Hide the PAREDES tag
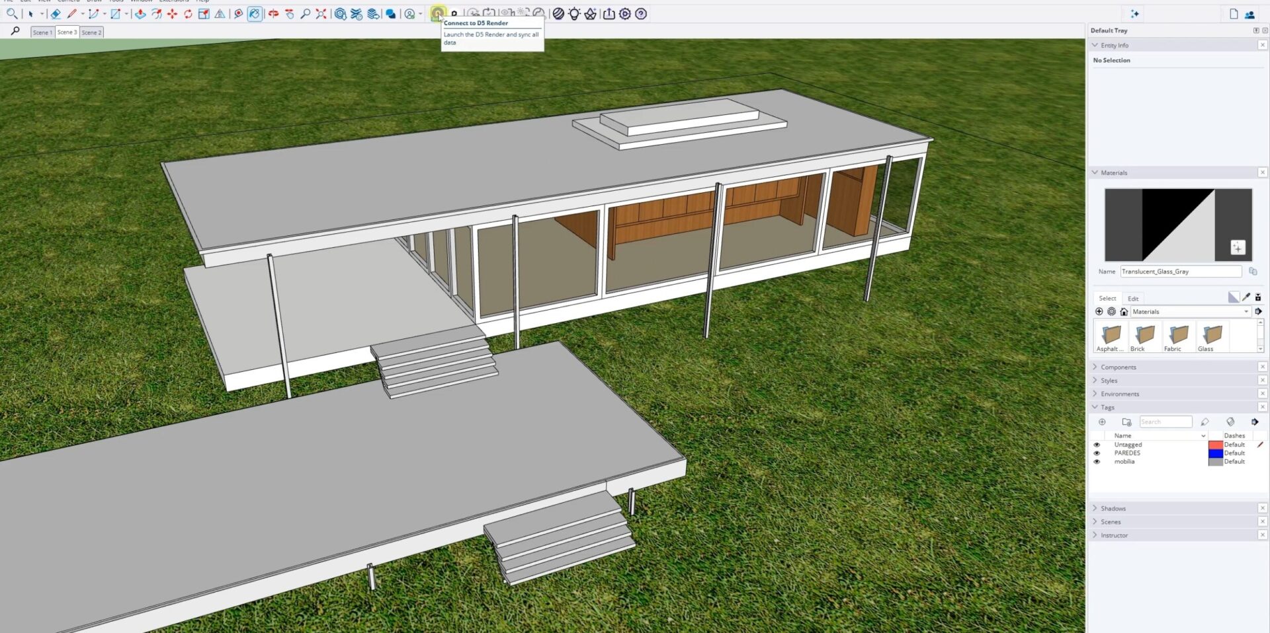The width and height of the screenshot is (1270, 633). pos(1097,453)
